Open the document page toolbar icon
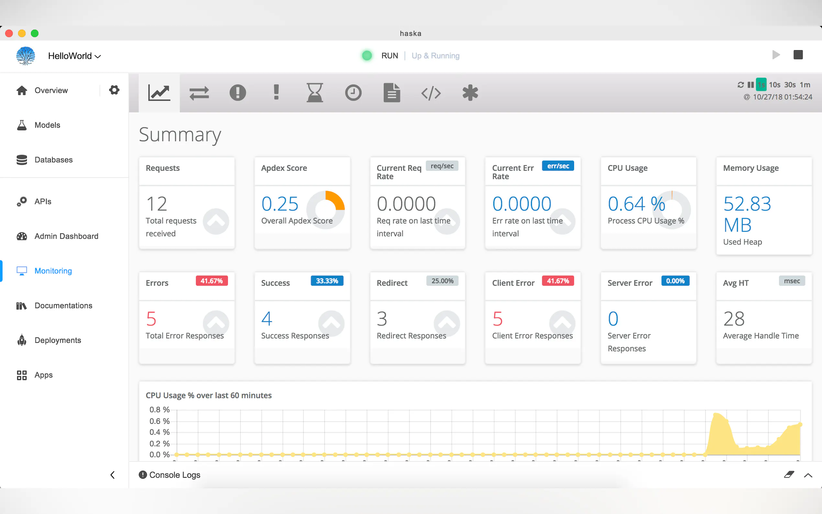The height and width of the screenshot is (514, 822). click(x=392, y=93)
